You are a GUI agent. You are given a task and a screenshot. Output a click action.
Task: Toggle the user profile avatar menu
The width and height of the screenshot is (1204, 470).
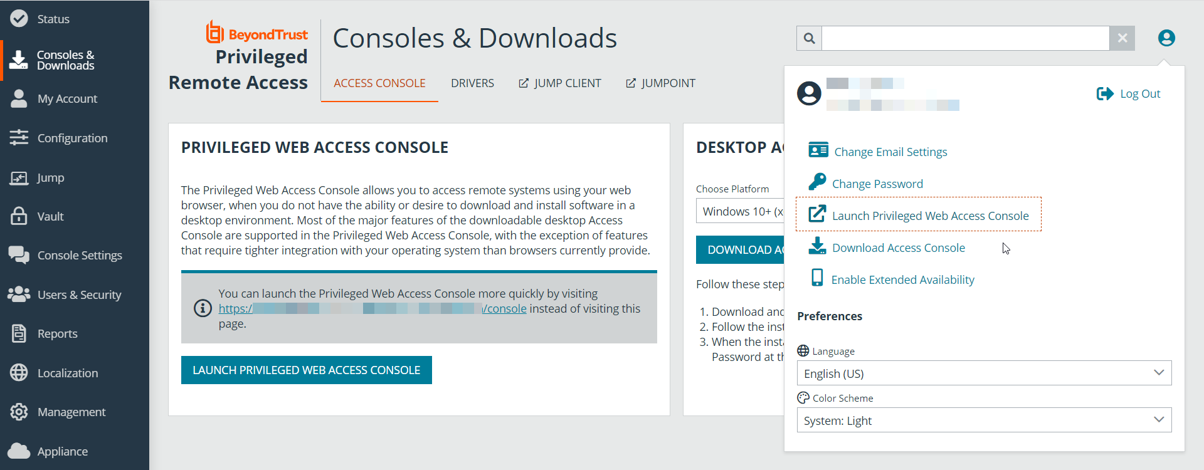point(1166,38)
